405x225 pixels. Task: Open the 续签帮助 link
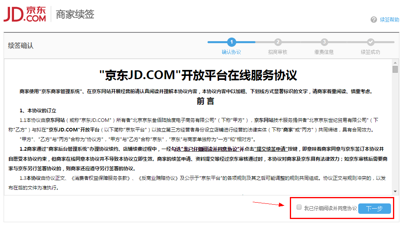pyautogui.click(x=389, y=20)
